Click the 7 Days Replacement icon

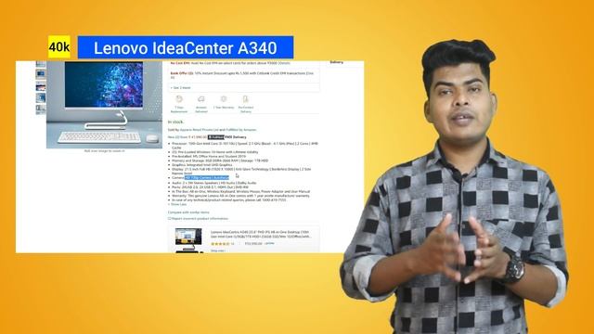[x=179, y=99]
